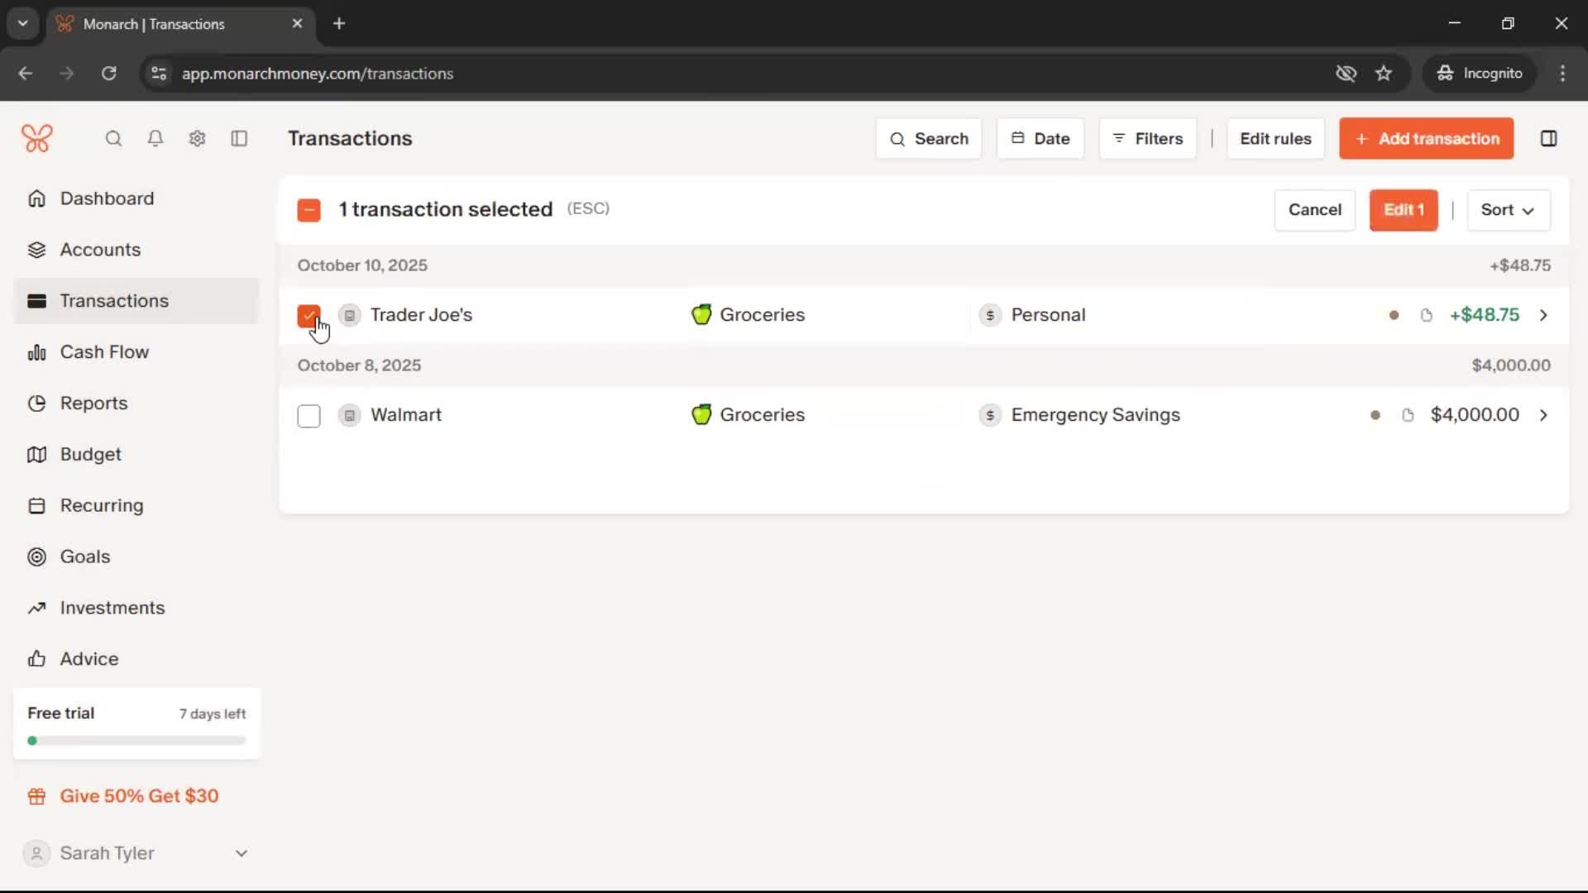Image resolution: width=1588 pixels, height=893 pixels.
Task: Go to Cash Flow in sidebar
Action: click(104, 352)
